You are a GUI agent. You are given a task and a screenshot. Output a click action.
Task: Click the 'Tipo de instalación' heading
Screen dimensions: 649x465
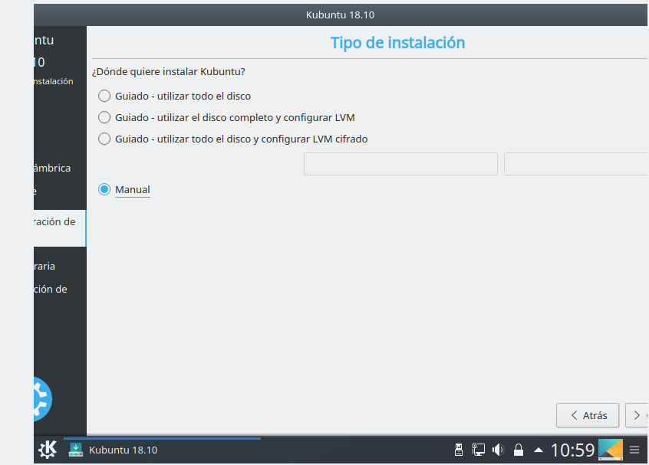397,43
